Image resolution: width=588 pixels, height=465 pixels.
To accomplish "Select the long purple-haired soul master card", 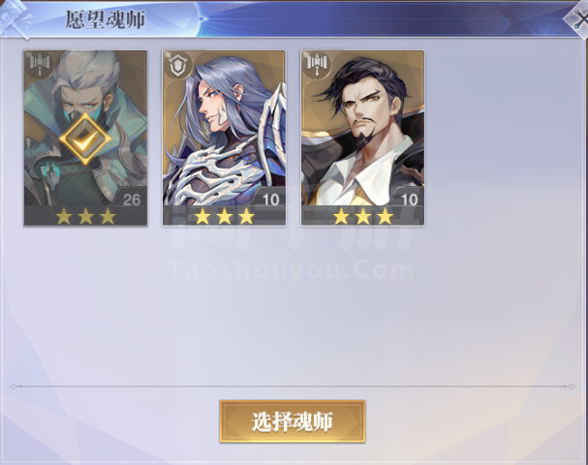I will (x=224, y=138).
